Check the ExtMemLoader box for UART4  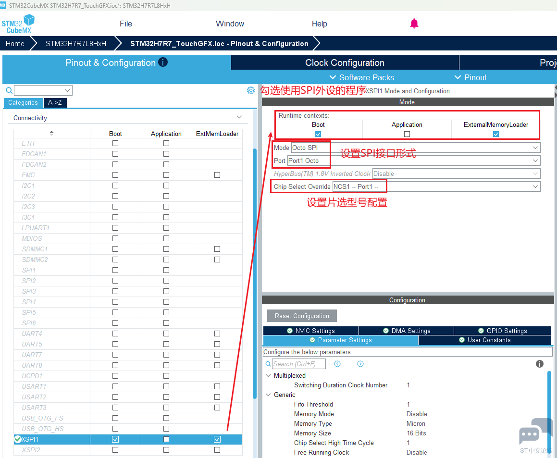[x=217, y=334]
